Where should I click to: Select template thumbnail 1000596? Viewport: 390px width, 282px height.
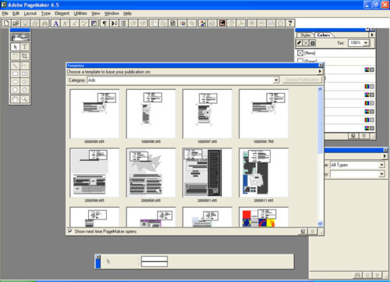point(151,114)
